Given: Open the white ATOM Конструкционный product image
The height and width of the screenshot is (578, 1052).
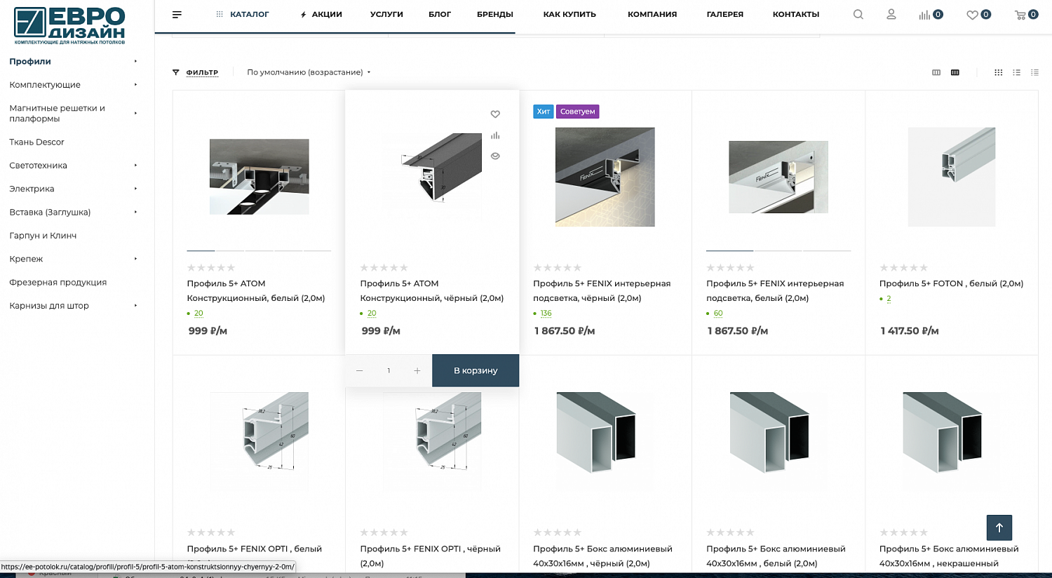Looking at the screenshot, I should point(259,177).
